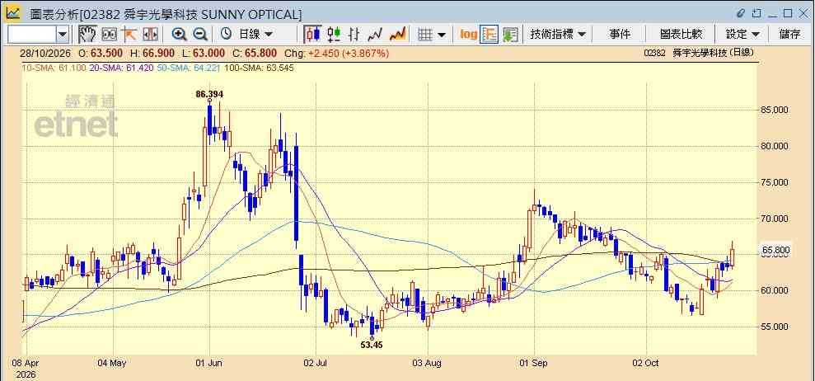Select the orange trend line drawing tool

(x=129, y=35)
